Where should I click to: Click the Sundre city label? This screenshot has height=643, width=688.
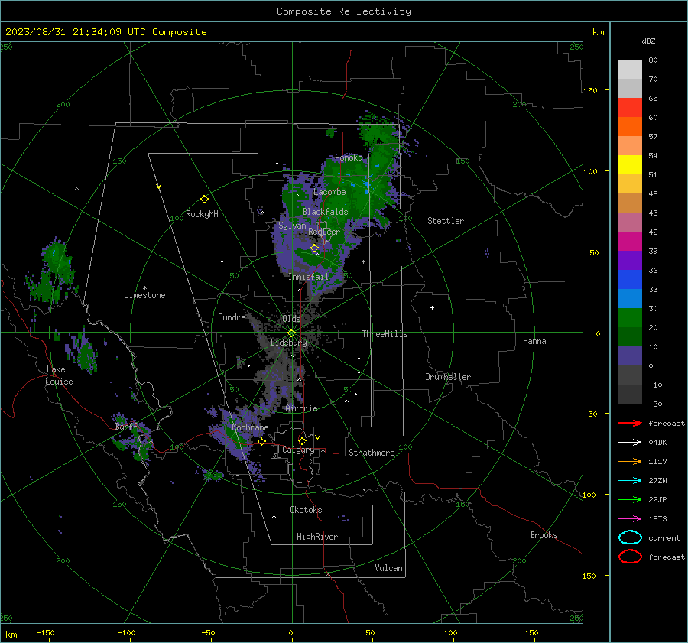click(232, 317)
